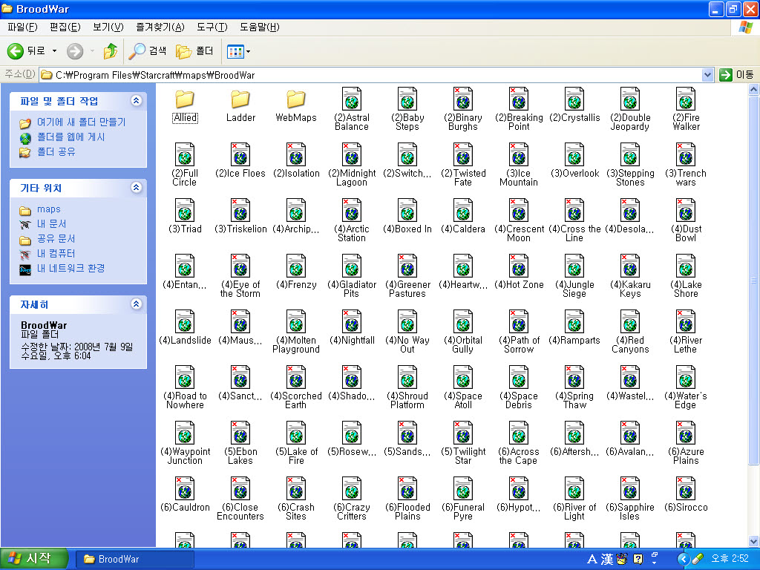
Task: Select (6)Funeral Pyre map icon
Action: pyautogui.click(x=463, y=489)
